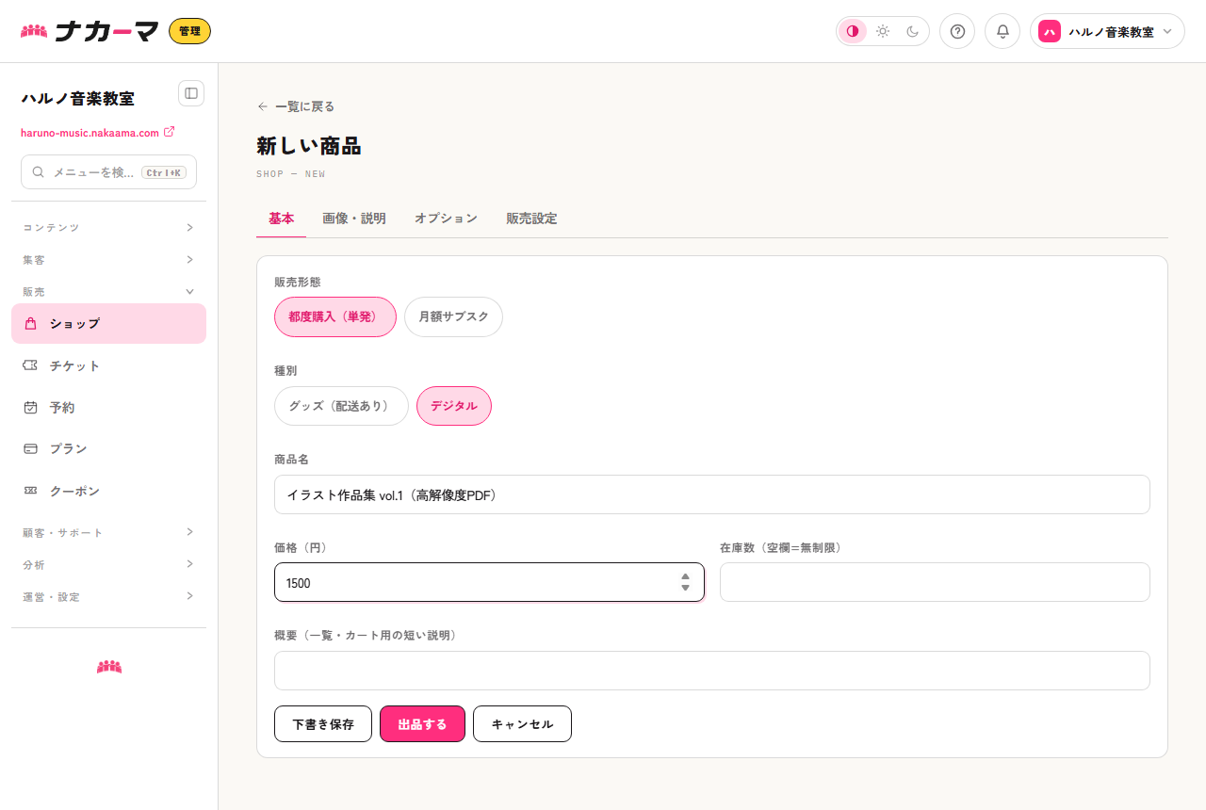Expand the 顧客・サポート sidebar section
This screenshot has height=810, width=1206.
(x=108, y=532)
